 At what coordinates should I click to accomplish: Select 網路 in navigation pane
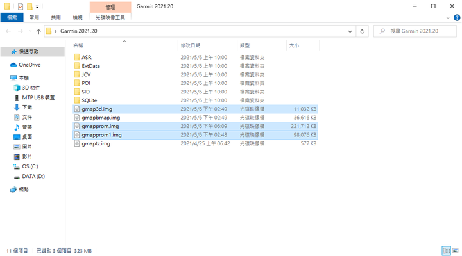point(24,189)
